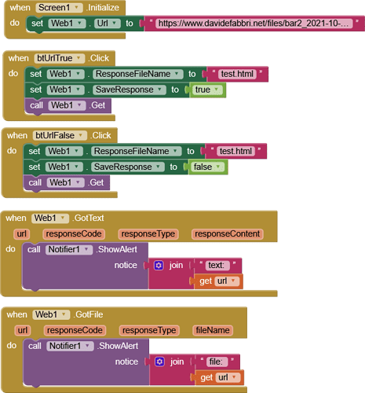Select the fileName parameter in GotFile

tap(213, 330)
